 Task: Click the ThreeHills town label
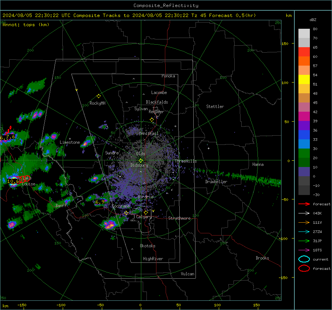coord(186,161)
